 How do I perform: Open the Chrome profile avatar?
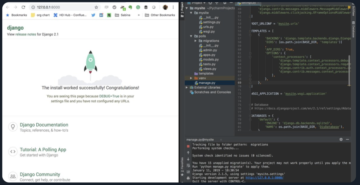tap(165, 7)
